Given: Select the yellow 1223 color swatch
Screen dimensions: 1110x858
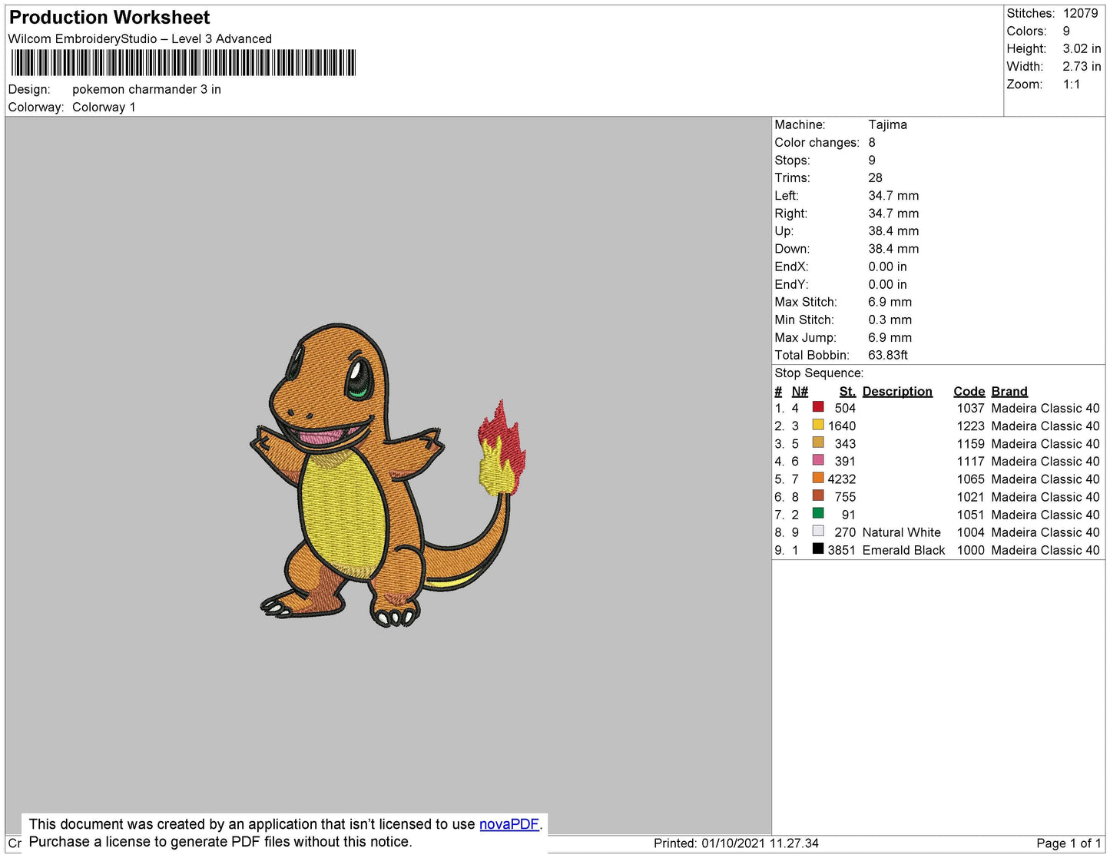Looking at the screenshot, I should tap(818, 425).
